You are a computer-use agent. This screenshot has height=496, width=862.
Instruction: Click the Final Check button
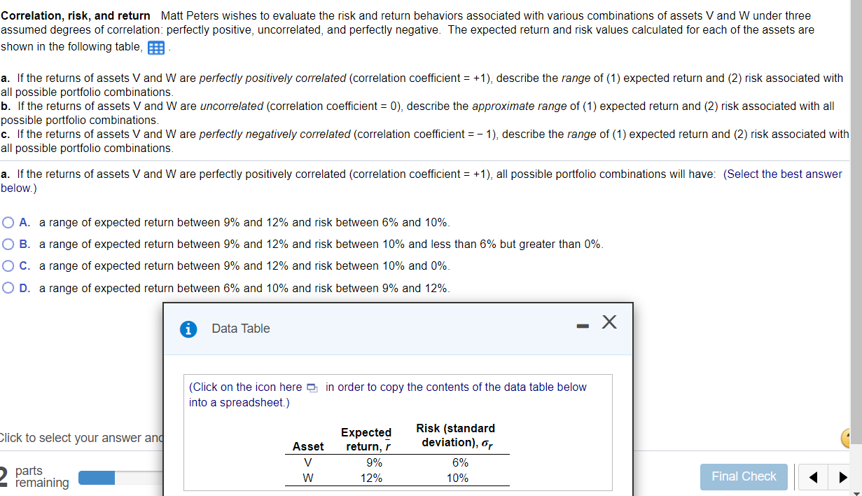coord(744,476)
